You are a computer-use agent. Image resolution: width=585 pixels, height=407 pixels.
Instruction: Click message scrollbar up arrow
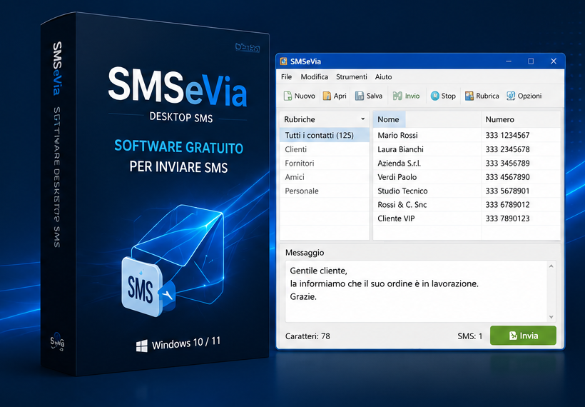(x=551, y=266)
